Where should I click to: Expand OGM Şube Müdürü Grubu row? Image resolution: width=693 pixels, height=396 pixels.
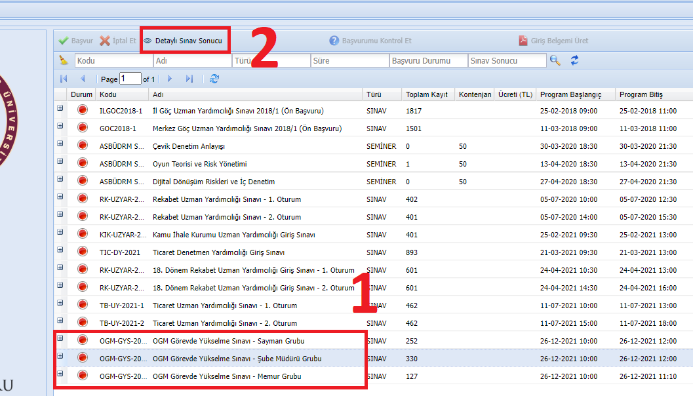tap(60, 356)
